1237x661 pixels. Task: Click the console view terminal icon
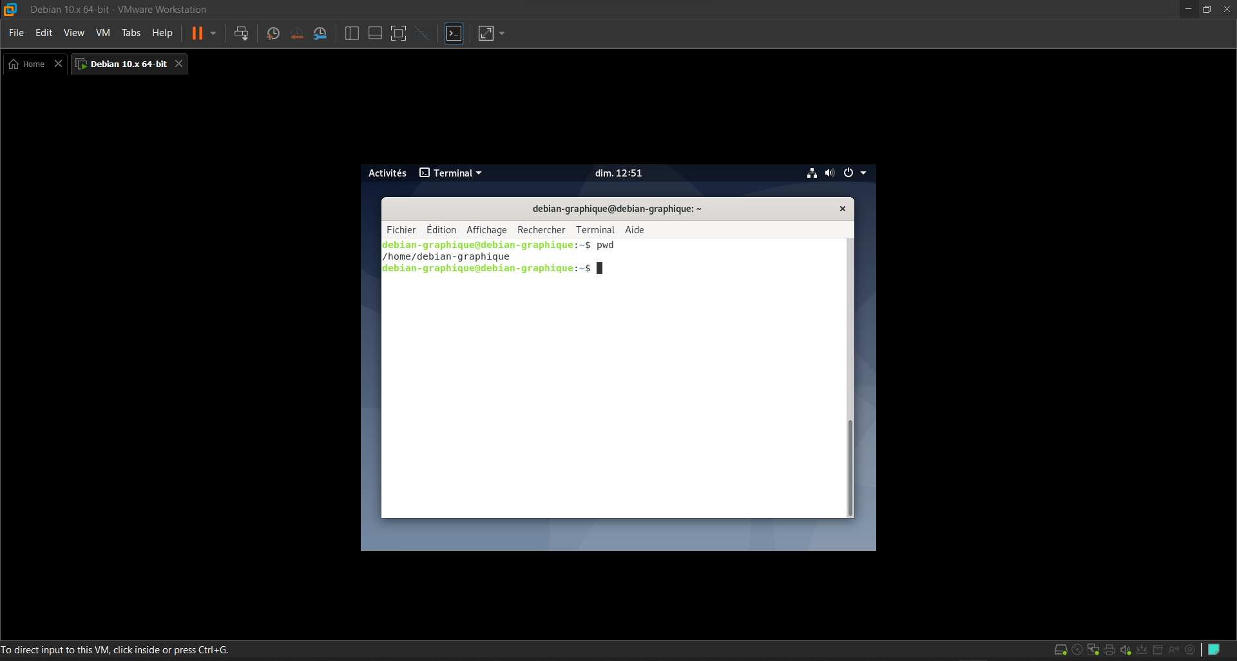454,34
